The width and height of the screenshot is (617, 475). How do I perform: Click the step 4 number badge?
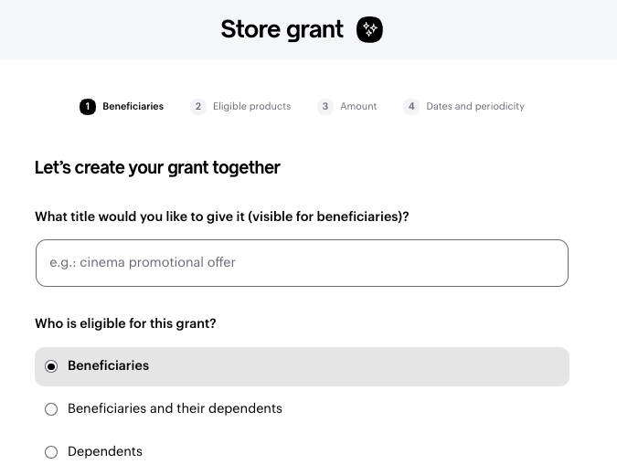click(411, 107)
